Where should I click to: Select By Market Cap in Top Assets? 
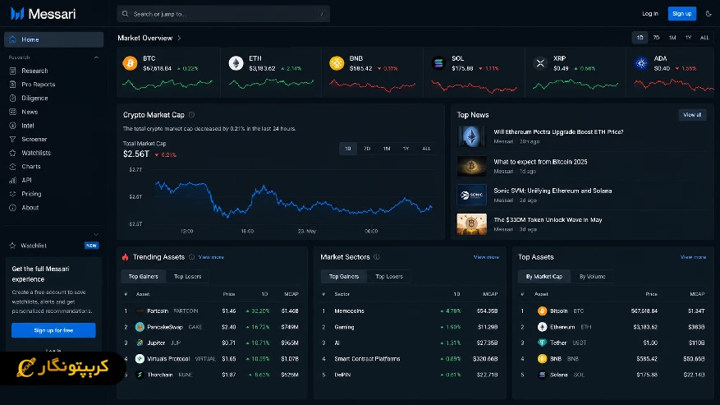(544, 276)
